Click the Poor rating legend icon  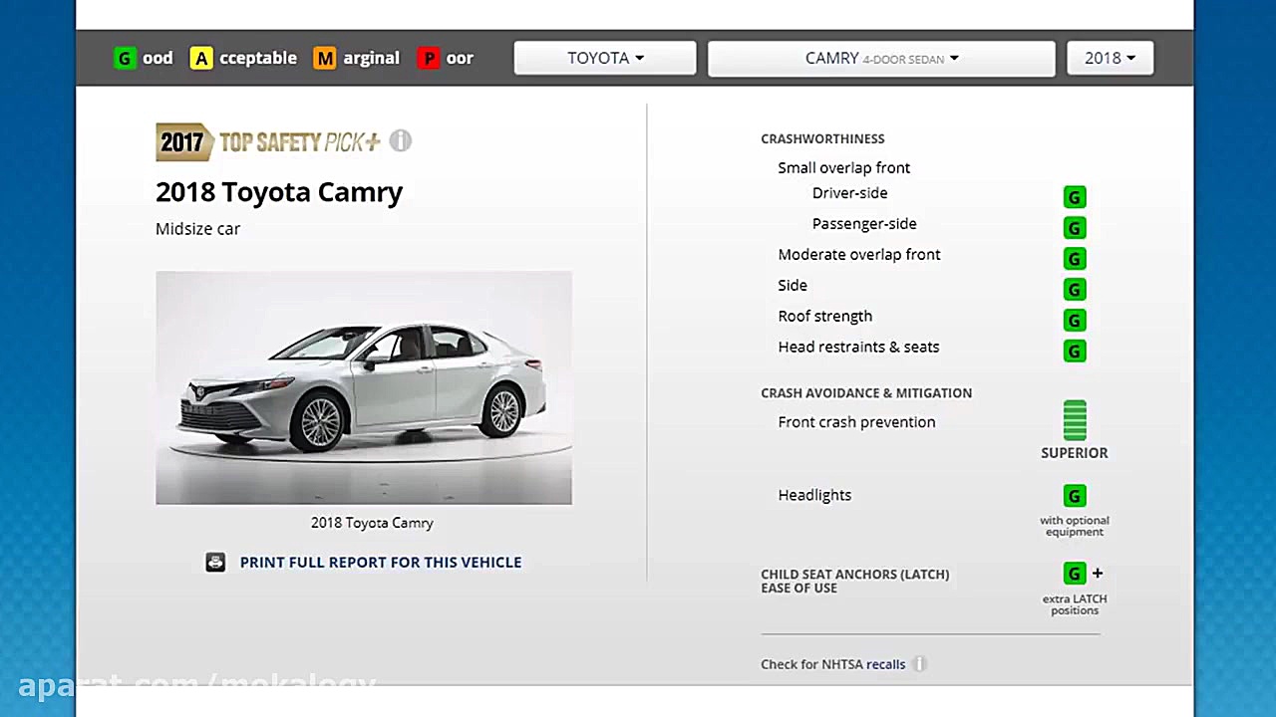429,59
